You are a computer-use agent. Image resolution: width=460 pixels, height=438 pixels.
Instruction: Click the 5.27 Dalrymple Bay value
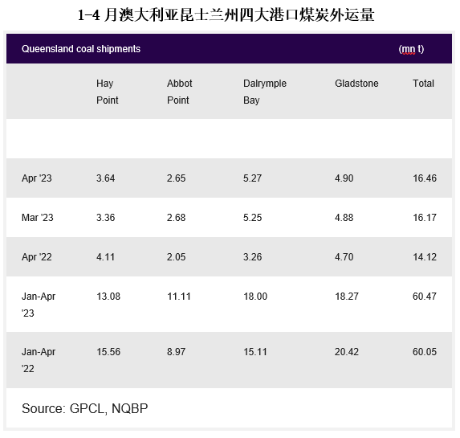tap(252, 178)
